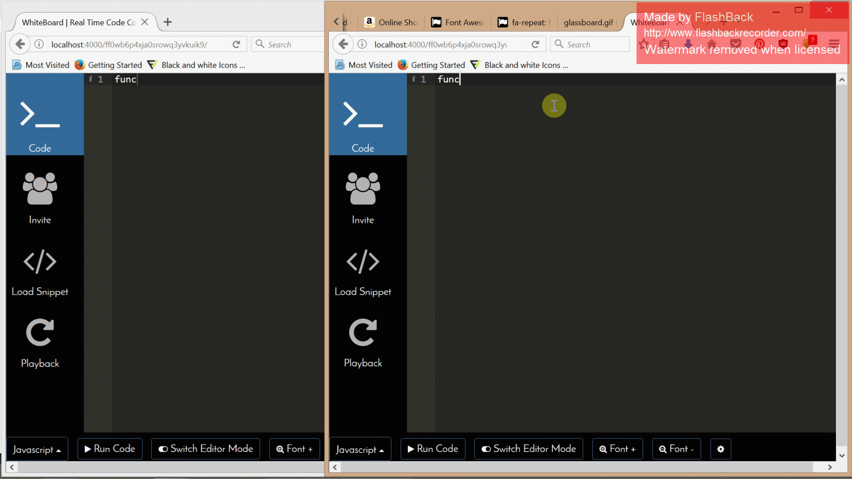Toggle Switch Editor Mode in right window
The width and height of the screenshot is (852, 479).
tap(529, 449)
